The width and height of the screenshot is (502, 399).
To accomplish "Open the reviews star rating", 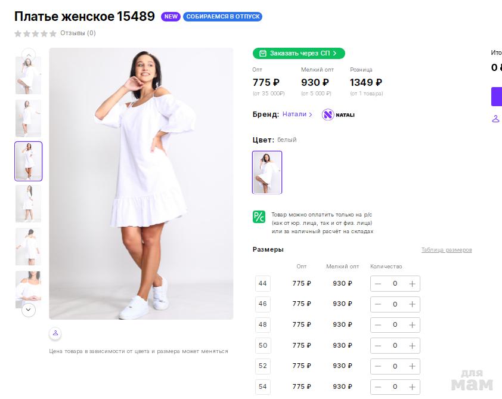I will point(36,33).
